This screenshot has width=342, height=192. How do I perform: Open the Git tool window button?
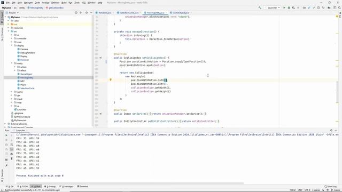(10, 187)
